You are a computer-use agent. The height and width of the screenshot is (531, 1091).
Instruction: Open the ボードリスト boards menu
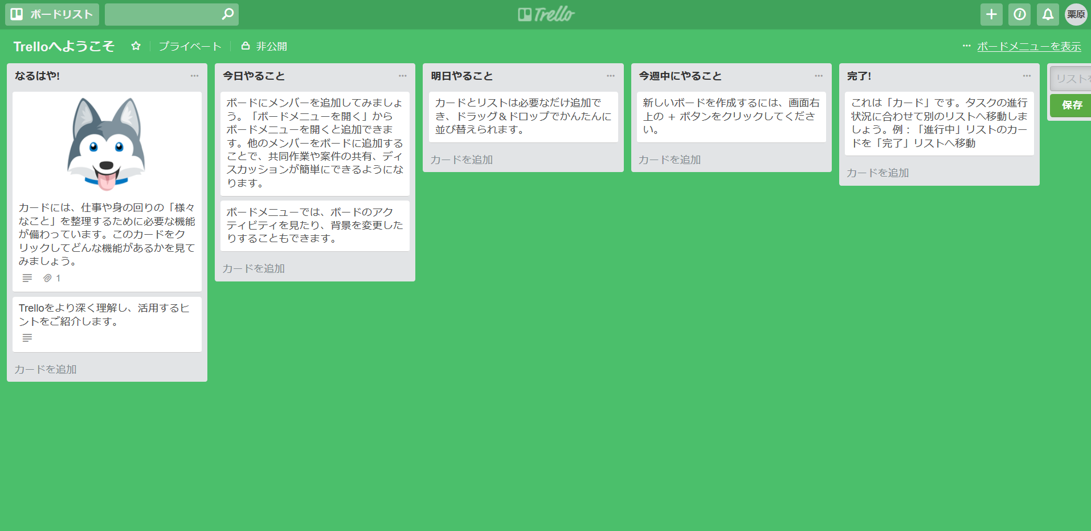pyautogui.click(x=52, y=14)
